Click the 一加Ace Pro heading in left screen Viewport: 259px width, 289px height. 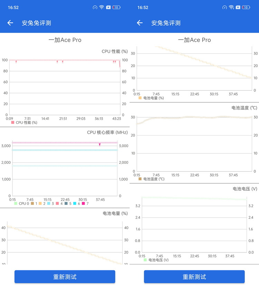[65, 40]
